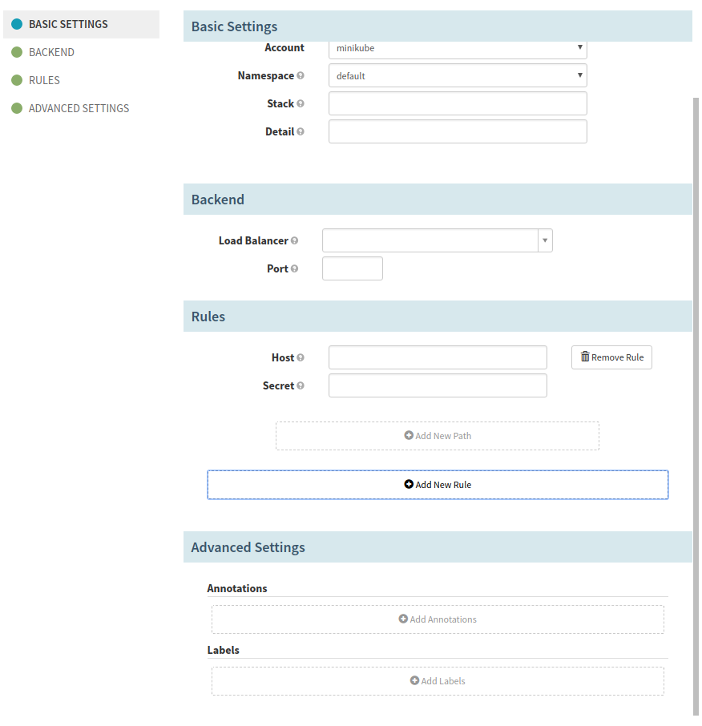Open the Load Balancer help icon
The image size is (702, 726).
point(295,240)
